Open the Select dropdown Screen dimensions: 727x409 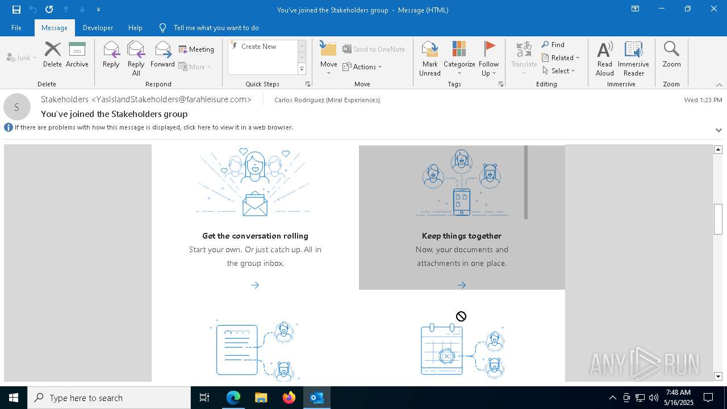pos(558,70)
